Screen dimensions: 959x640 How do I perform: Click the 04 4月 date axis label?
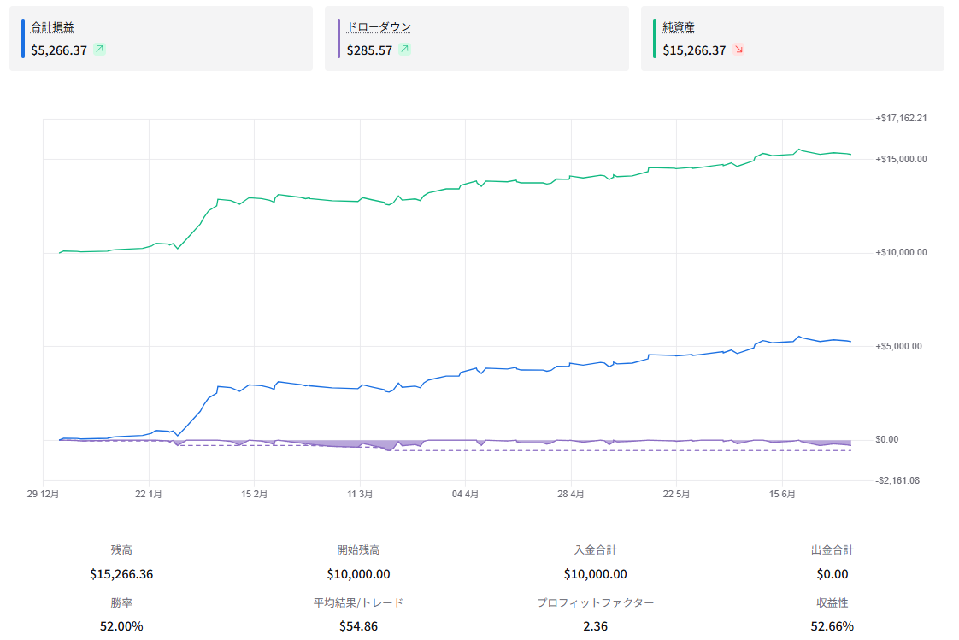click(x=466, y=494)
